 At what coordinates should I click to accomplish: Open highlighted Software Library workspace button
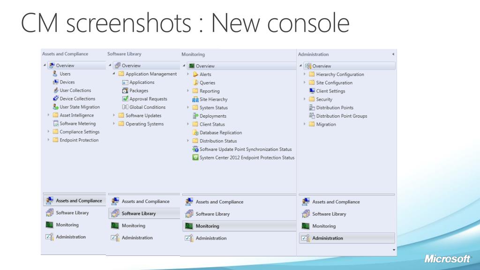click(x=144, y=213)
